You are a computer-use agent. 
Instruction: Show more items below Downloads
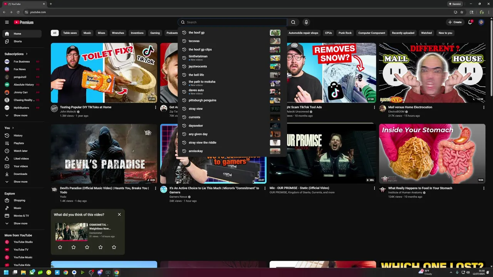coord(22,182)
